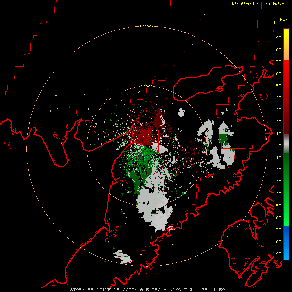The height and width of the screenshot is (292, 292).
Task: Click the -90 value on velocity scale
Action: tap(277, 254)
